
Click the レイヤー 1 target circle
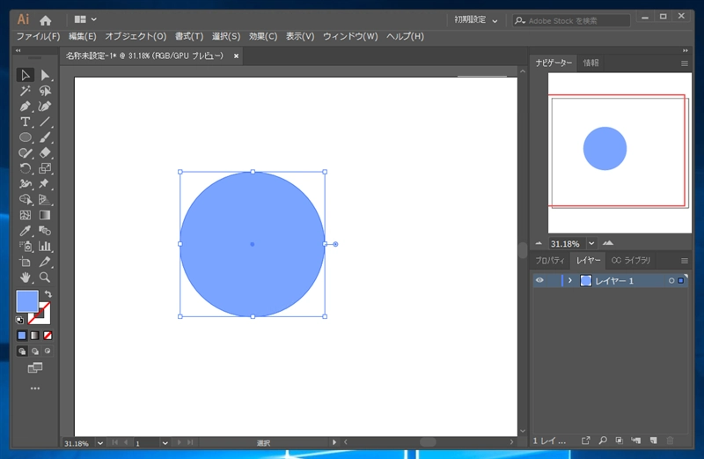[671, 280]
